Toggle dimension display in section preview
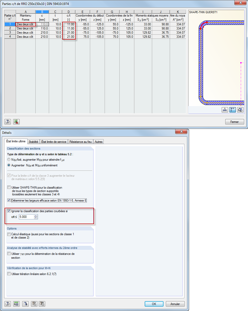This screenshot has height=311, width=248. pyautogui.click(x=225, y=110)
